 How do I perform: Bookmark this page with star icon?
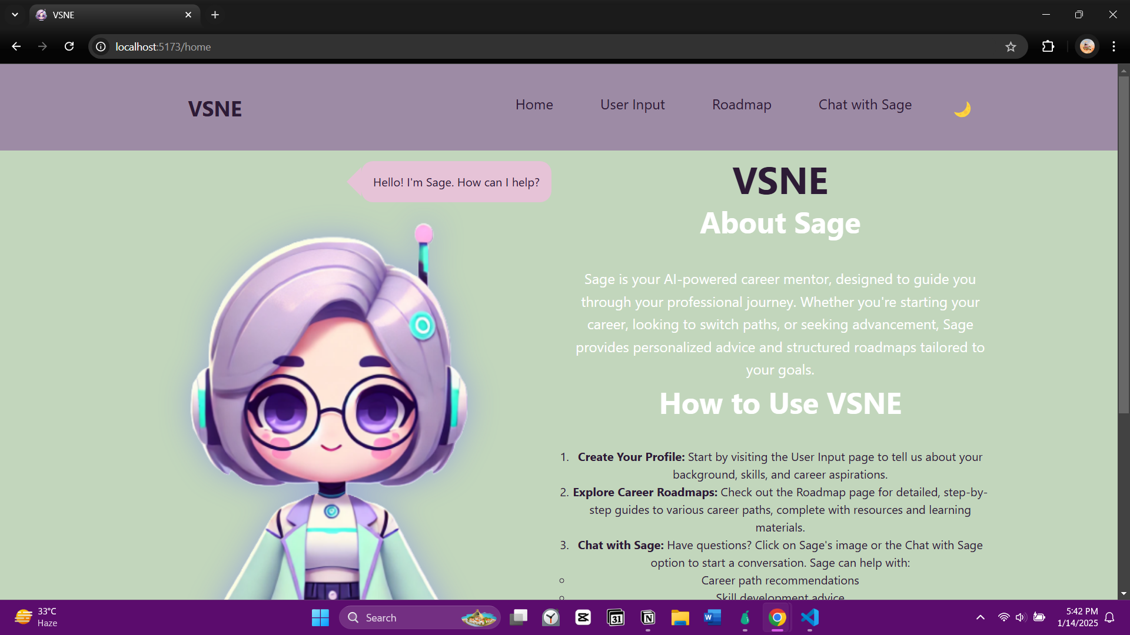click(x=1011, y=47)
